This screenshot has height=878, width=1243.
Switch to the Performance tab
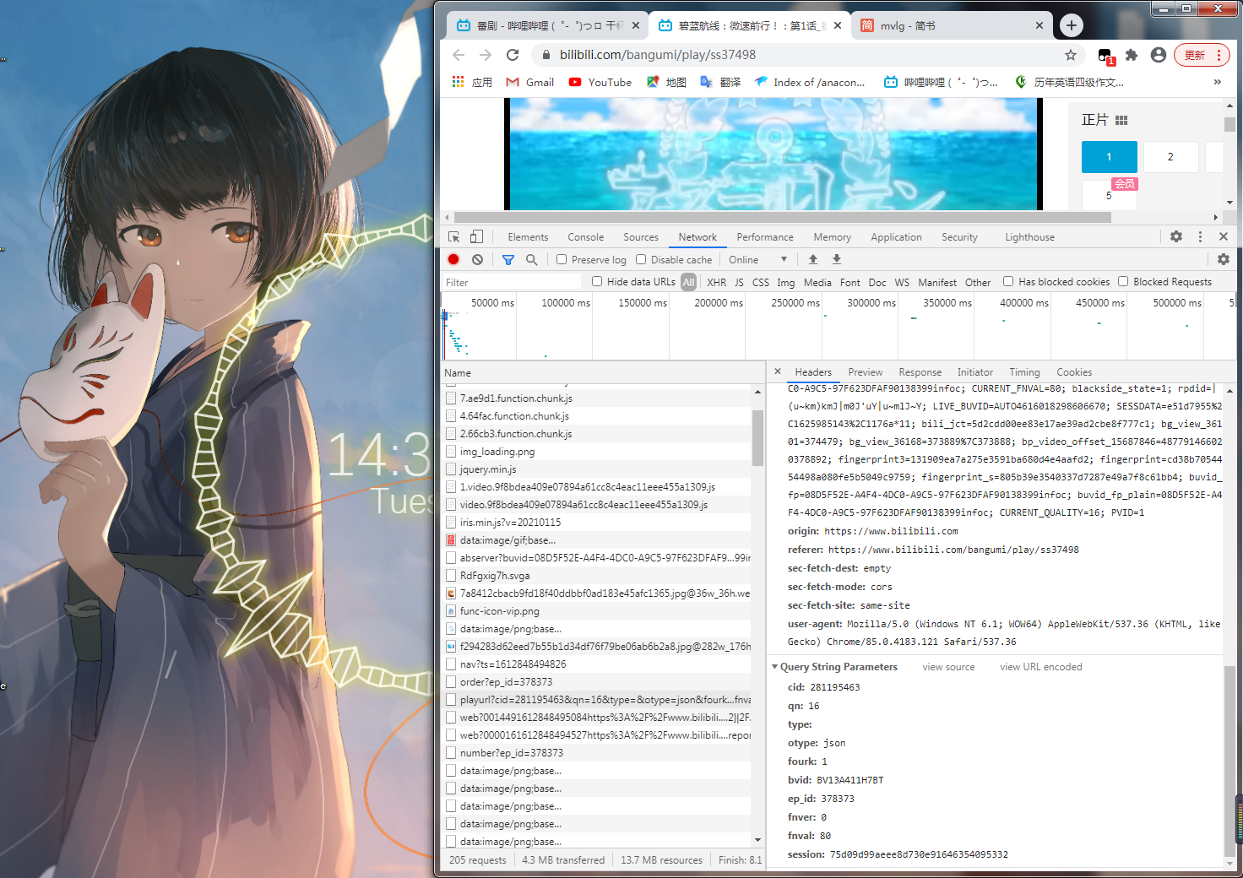tap(765, 237)
